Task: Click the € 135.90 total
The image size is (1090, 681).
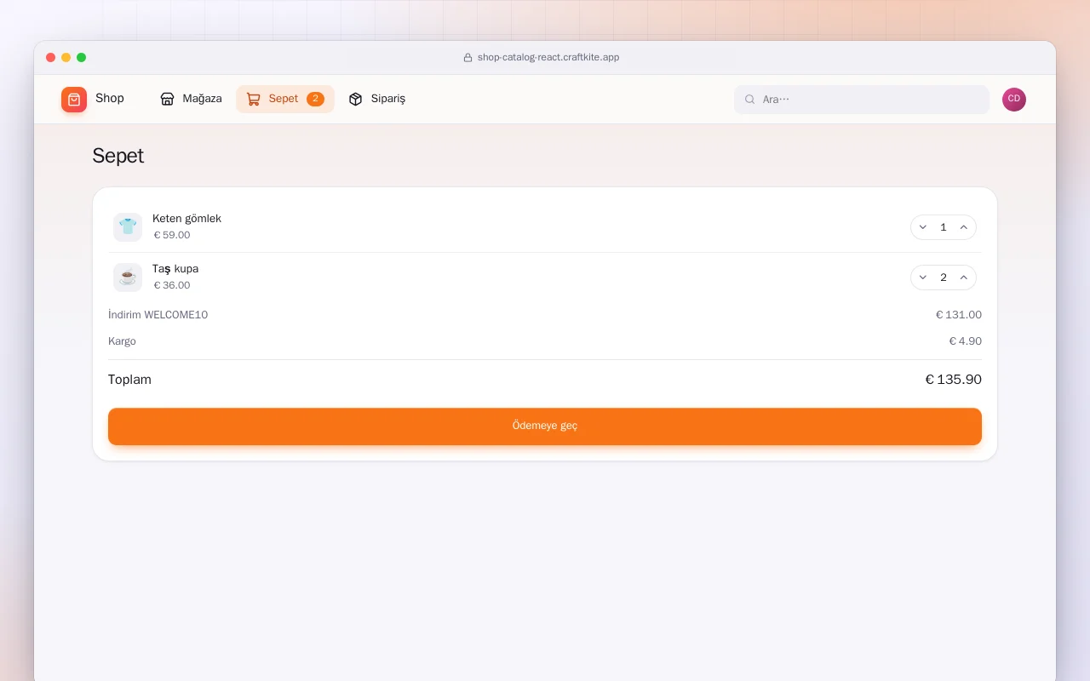Action: [x=953, y=380]
